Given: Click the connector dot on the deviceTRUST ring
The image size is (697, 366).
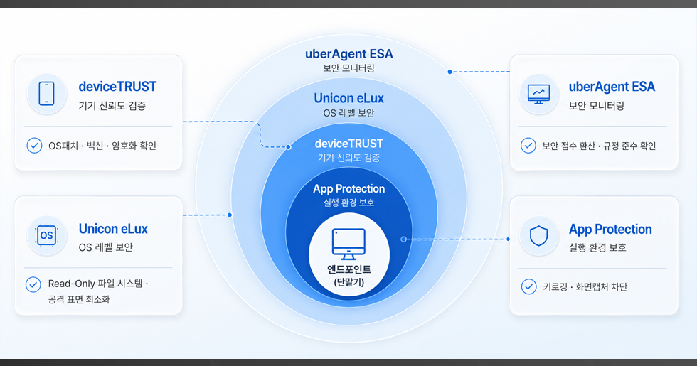Looking at the screenshot, I should point(288,147).
